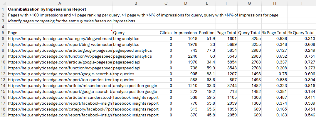
Task: Click the Query header cell
Action: [x=136, y=33]
